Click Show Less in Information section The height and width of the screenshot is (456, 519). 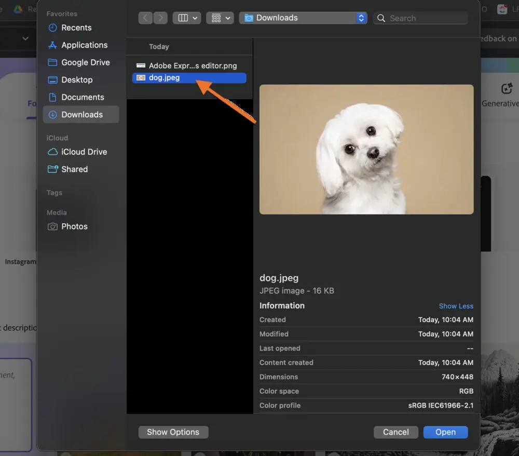point(456,306)
